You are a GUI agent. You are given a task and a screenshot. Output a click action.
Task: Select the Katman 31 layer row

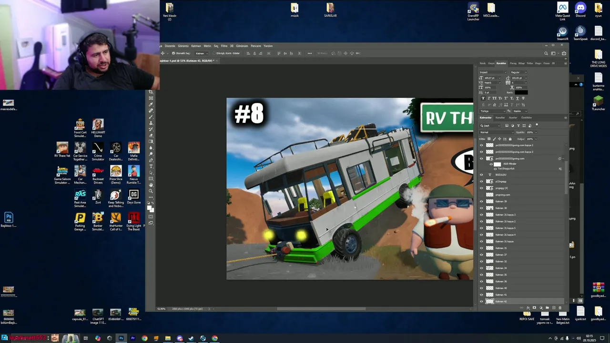(522, 248)
